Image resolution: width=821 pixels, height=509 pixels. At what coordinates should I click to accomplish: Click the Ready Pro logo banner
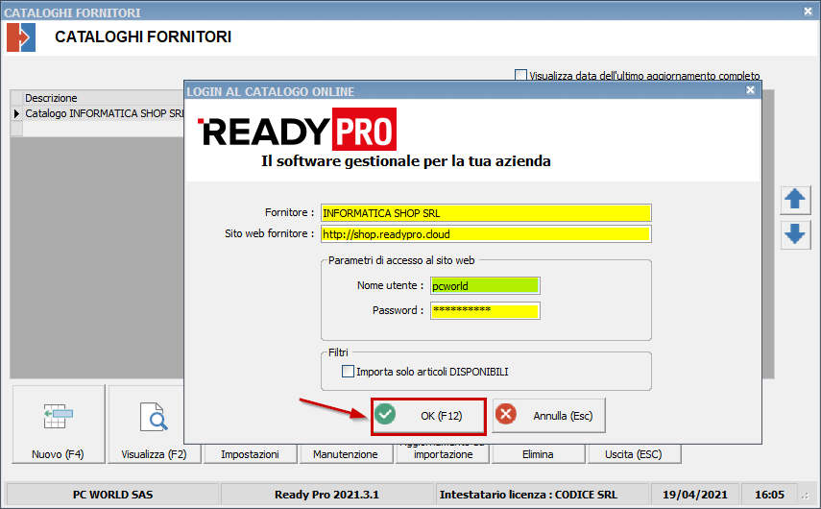coord(298,130)
